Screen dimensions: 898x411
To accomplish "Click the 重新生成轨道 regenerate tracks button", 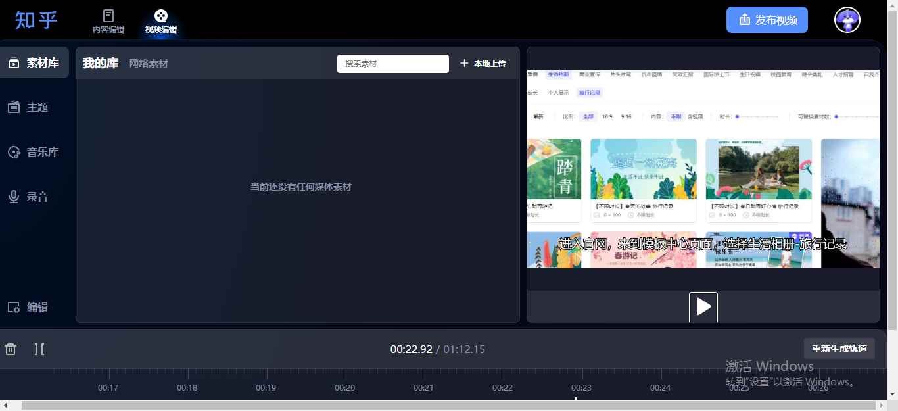I will (839, 349).
